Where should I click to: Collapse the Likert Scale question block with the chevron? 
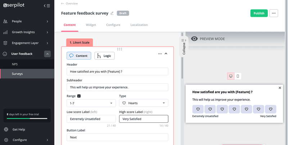[x=166, y=54]
